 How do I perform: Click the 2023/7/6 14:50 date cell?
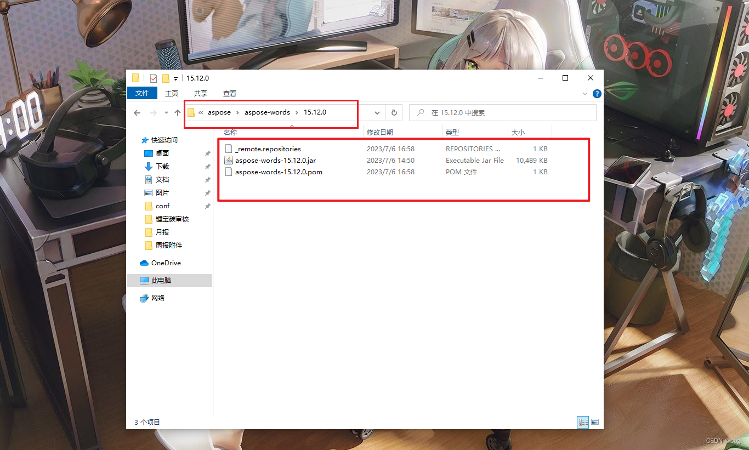click(x=390, y=160)
